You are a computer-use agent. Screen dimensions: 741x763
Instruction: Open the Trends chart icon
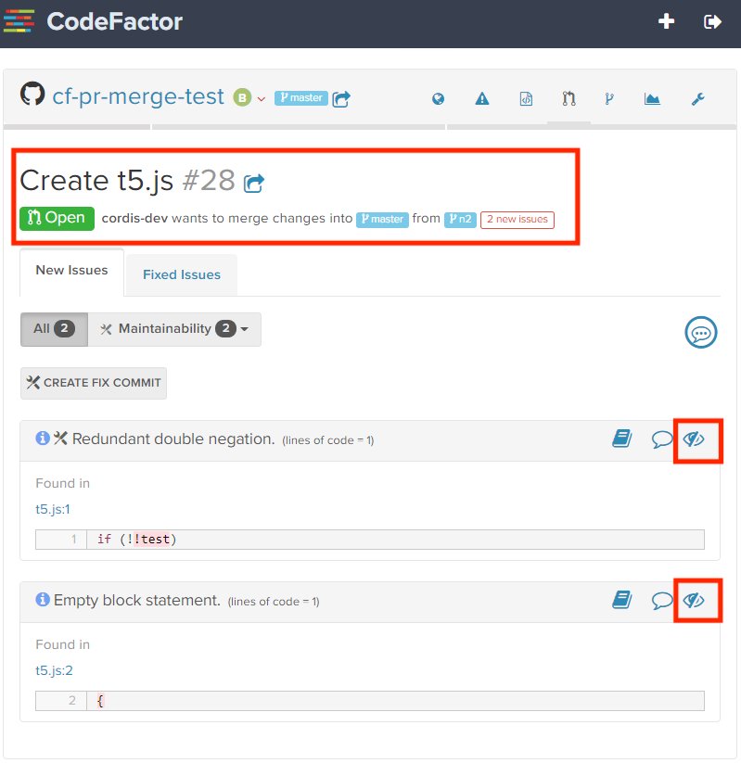pos(652,99)
